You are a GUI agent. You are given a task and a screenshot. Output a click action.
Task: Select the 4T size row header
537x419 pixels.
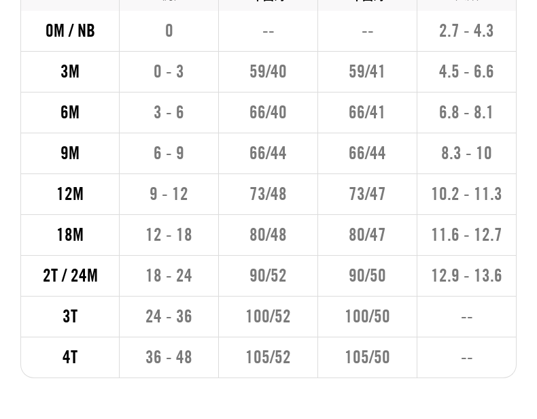click(x=70, y=357)
